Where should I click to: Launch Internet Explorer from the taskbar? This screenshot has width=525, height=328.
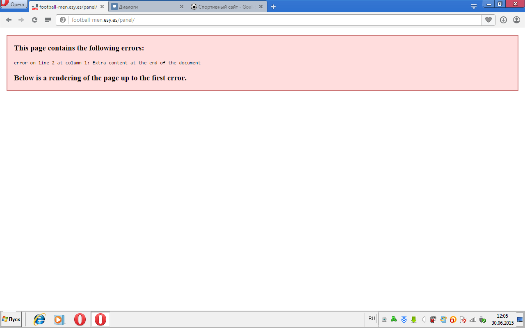click(x=39, y=319)
